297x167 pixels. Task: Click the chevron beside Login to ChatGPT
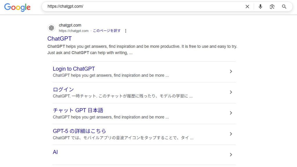(x=231, y=71)
